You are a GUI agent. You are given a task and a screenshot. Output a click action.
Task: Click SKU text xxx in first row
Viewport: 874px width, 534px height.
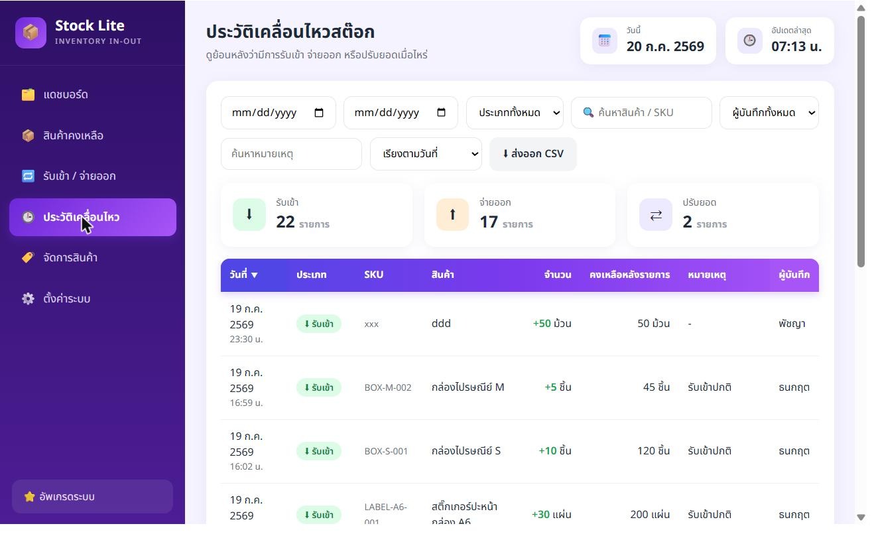[371, 324]
